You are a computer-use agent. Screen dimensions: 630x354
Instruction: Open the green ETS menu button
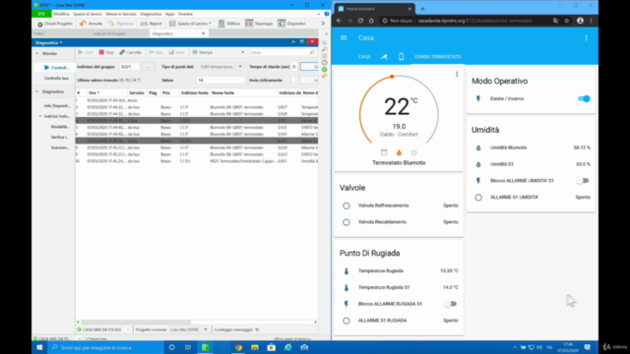coord(41,14)
